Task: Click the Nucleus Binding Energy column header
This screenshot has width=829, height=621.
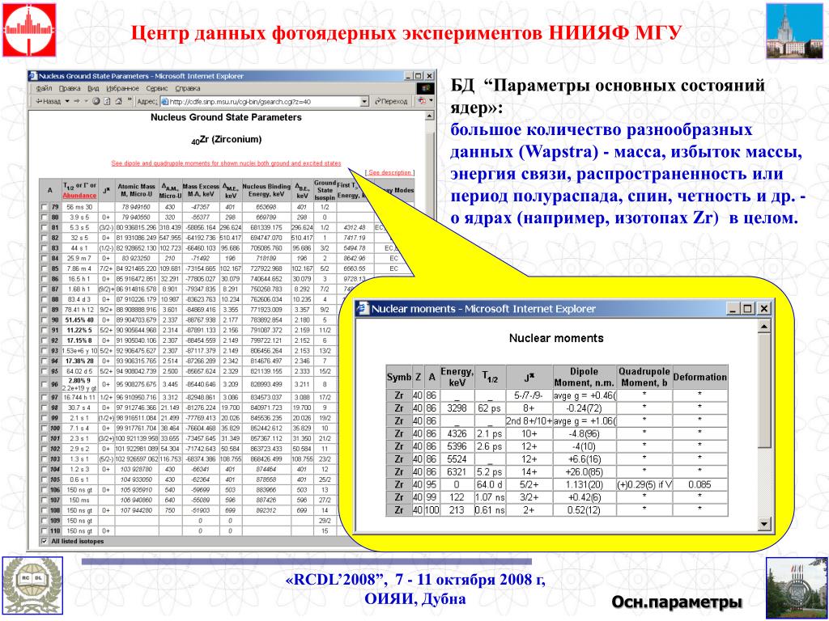Action: pyautogui.click(x=266, y=190)
